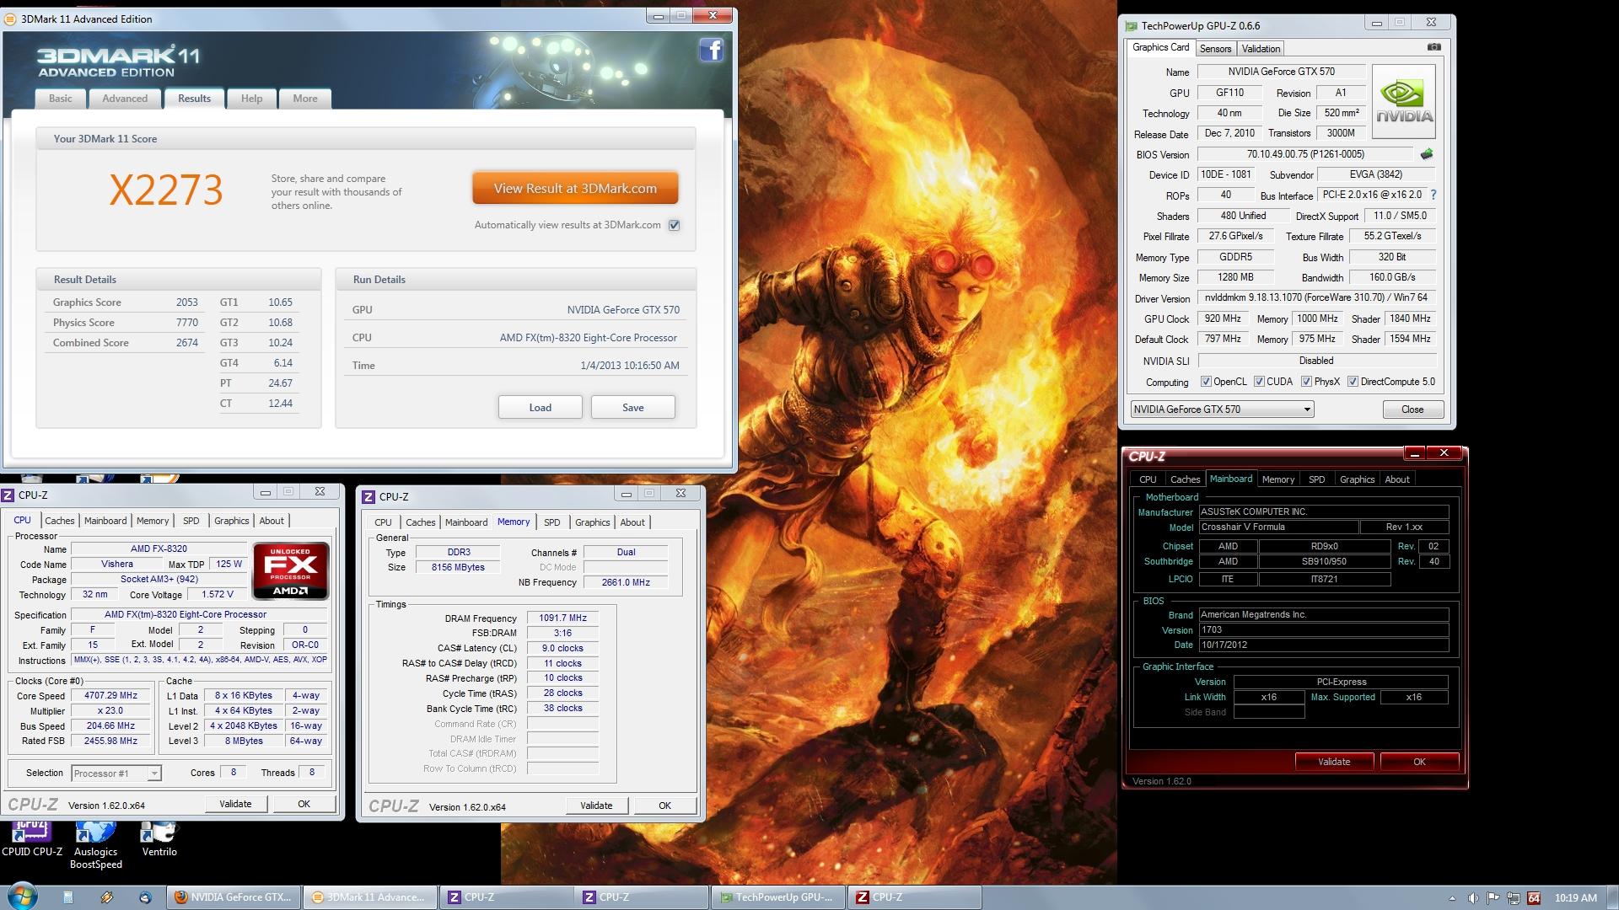The height and width of the screenshot is (910, 1619).
Task: Open the More tab in 3DMark 11
Action: [305, 99]
